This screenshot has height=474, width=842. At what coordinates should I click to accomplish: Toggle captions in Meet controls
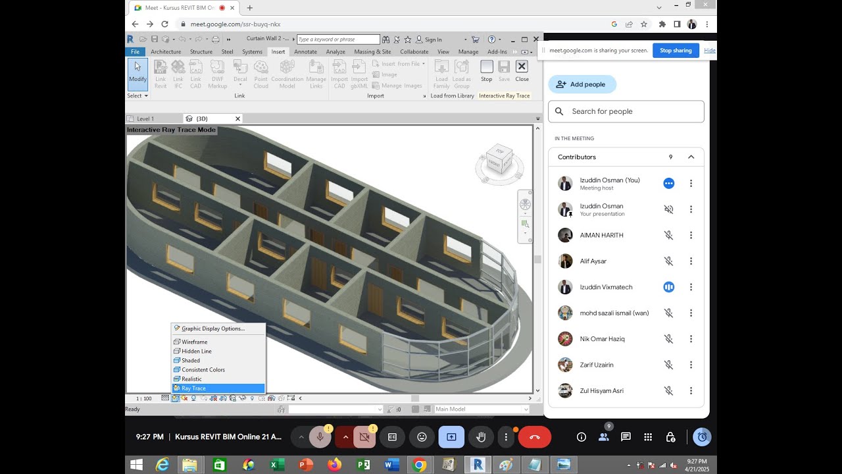(x=392, y=437)
